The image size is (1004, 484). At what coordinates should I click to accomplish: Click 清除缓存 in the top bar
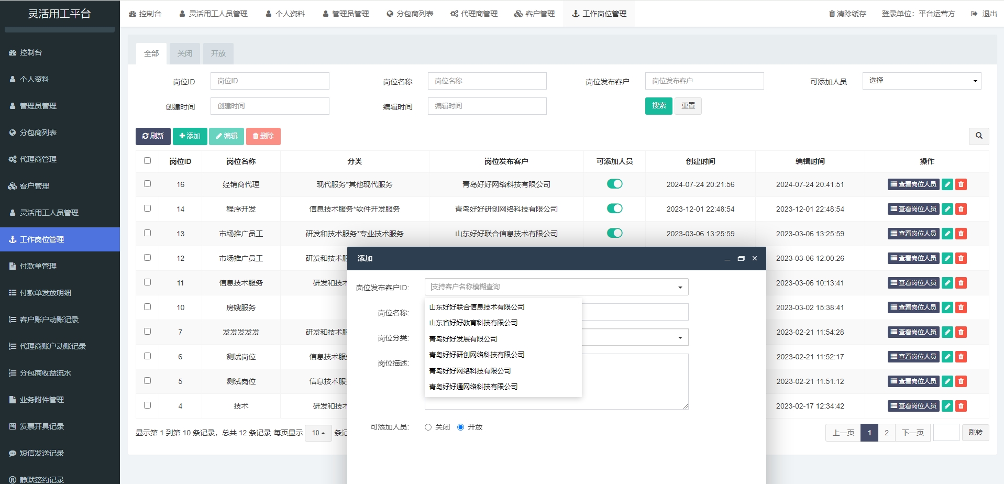[847, 14]
